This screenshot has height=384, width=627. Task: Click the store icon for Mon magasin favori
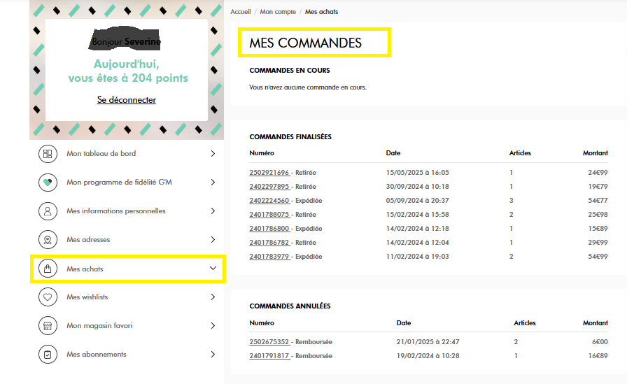[48, 326]
